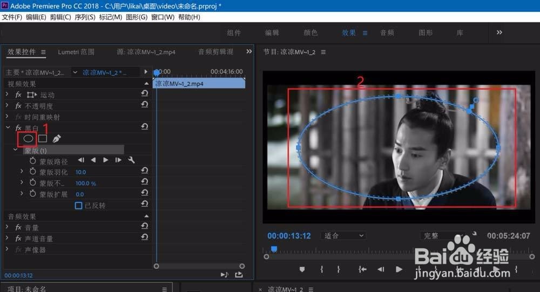Mark in point in program monitor
The height and width of the screenshot is (292, 540).
coord(322,269)
